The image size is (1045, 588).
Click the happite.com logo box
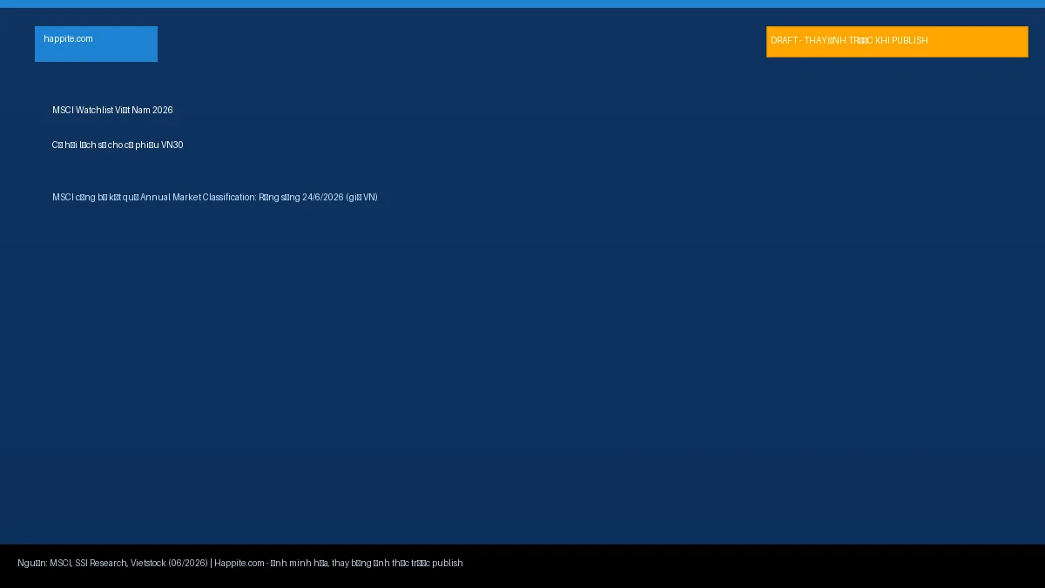pyautogui.click(x=96, y=44)
